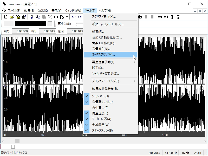Select ツール バーの変更(Z)...
The height and width of the screenshot is (156, 208).
110,73
